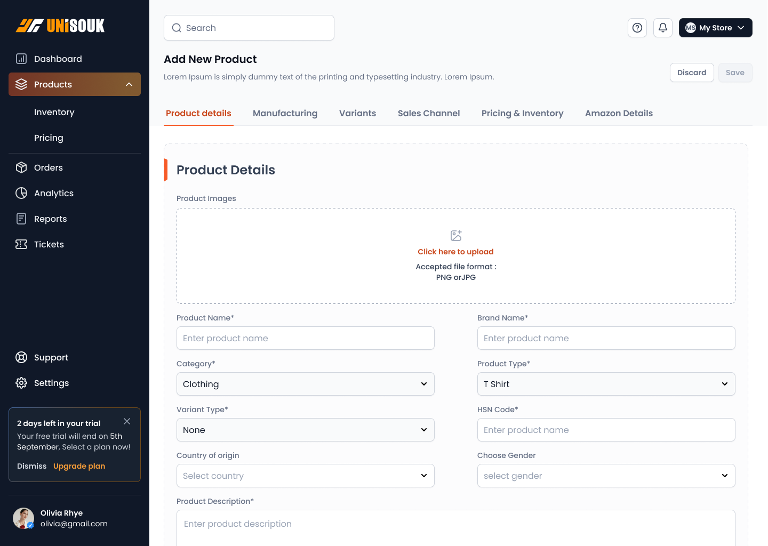Open the Category dropdown showing Clothing

pos(305,384)
